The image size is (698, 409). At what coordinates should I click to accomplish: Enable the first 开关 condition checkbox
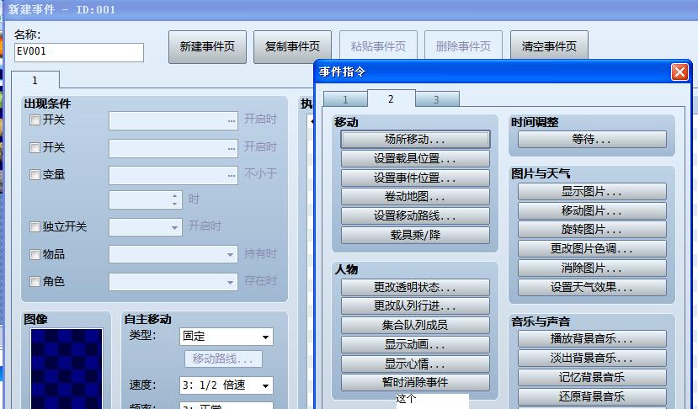point(35,120)
